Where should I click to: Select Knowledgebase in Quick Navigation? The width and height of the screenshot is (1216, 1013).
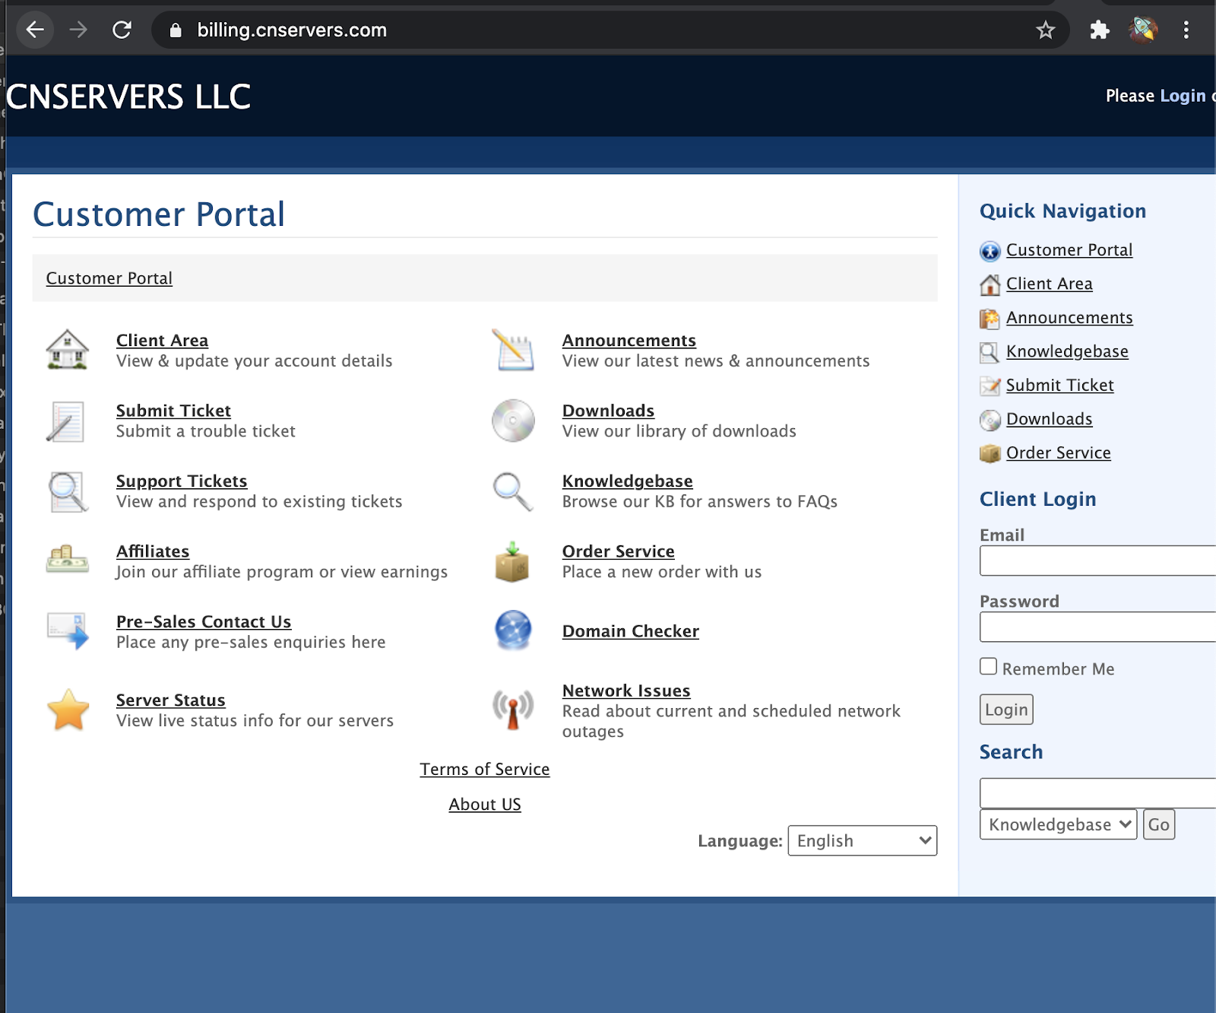tap(1067, 351)
